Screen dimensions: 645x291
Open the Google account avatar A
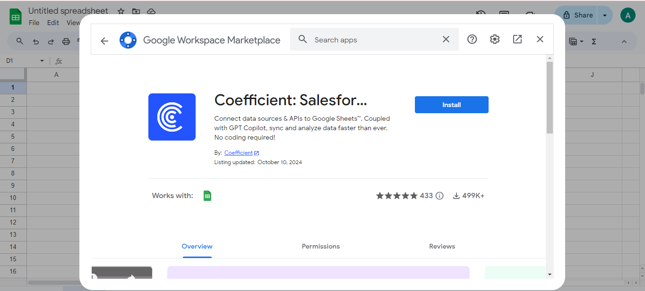628,15
